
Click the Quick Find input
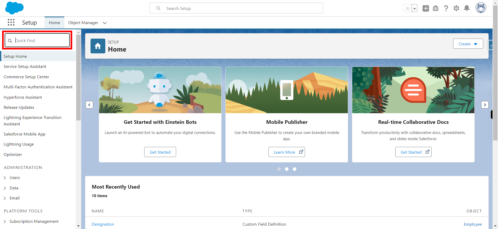(37, 40)
